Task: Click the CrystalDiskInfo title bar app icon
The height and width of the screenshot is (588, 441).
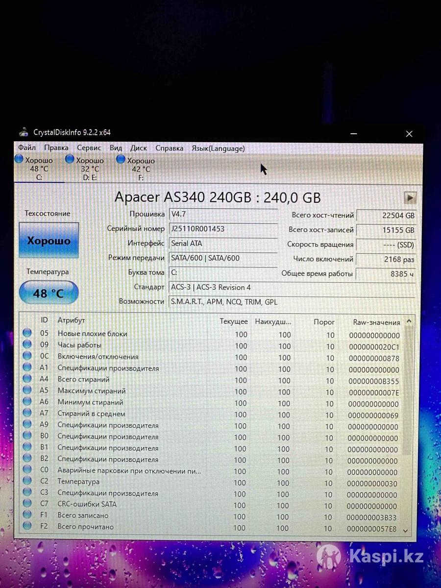Action: click(24, 132)
